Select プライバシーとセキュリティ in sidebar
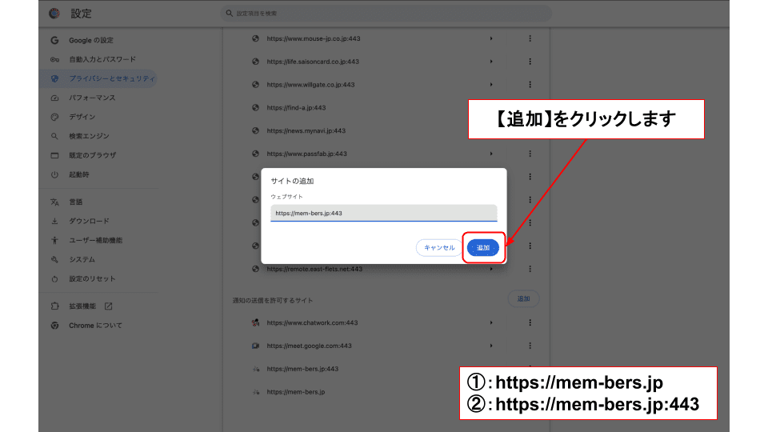 click(x=111, y=78)
